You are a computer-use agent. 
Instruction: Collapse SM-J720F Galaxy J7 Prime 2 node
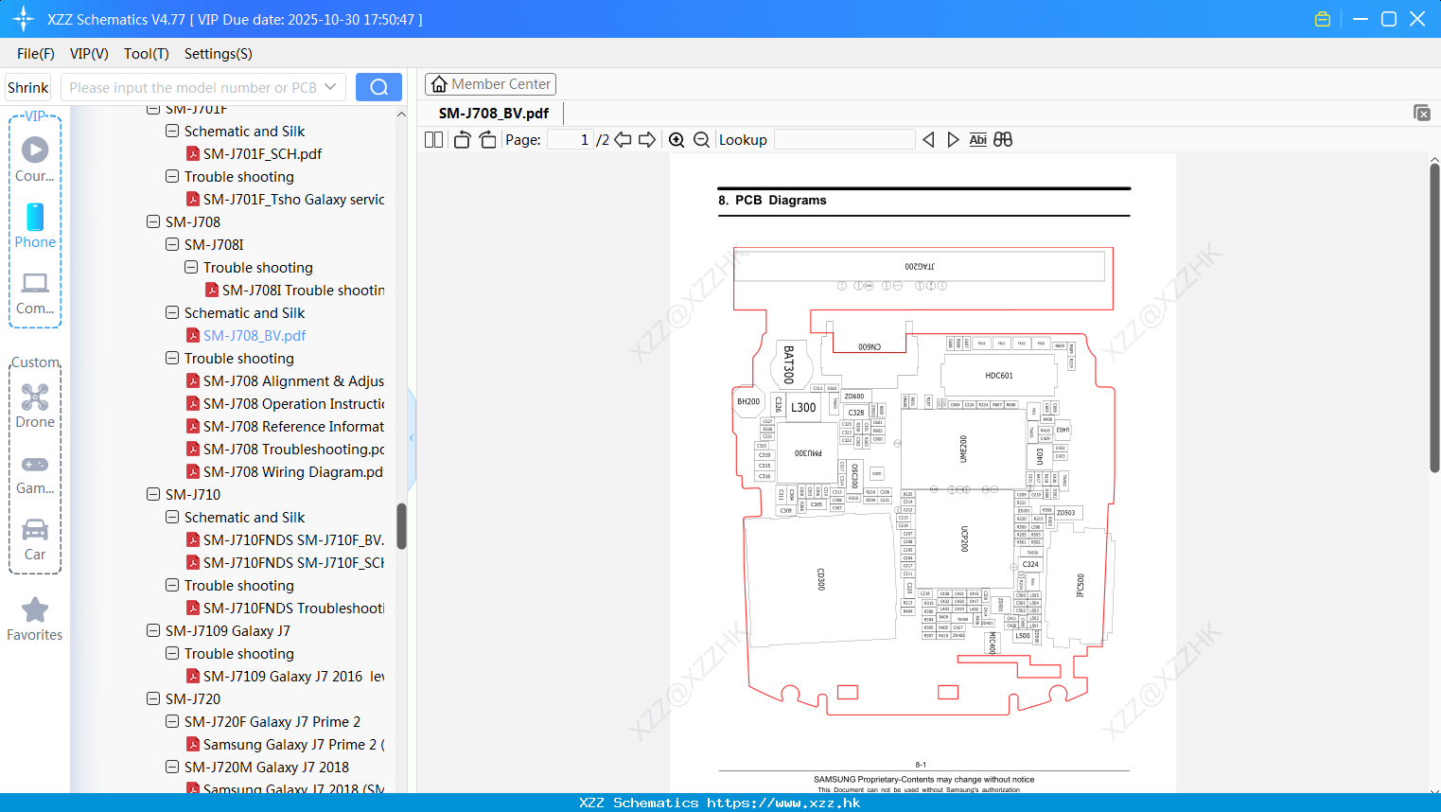point(172,721)
